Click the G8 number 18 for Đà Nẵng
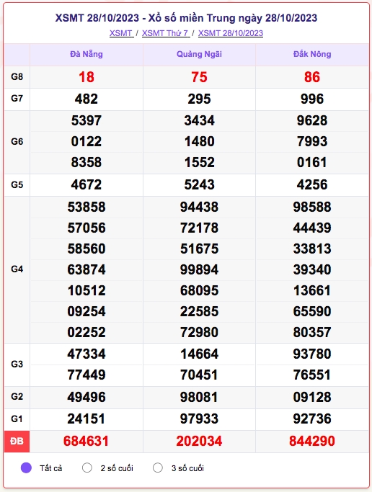Screen dimensions: 372x492 click(x=87, y=77)
